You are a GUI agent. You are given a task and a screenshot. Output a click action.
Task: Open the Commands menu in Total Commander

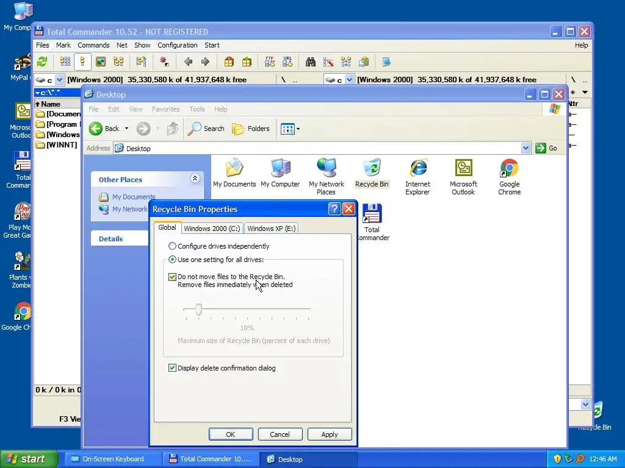click(93, 45)
